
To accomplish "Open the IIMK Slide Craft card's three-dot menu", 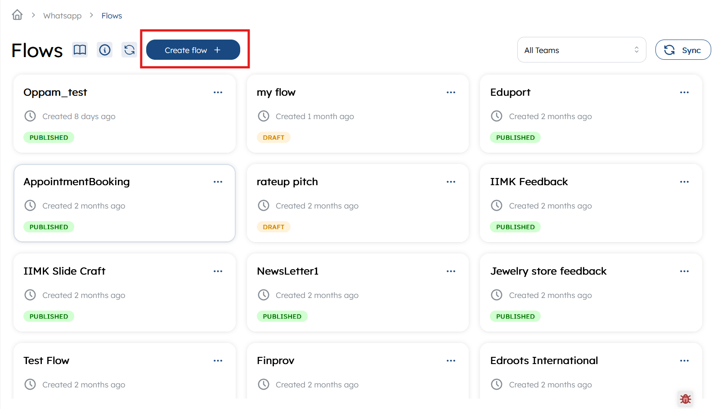I will (218, 271).
